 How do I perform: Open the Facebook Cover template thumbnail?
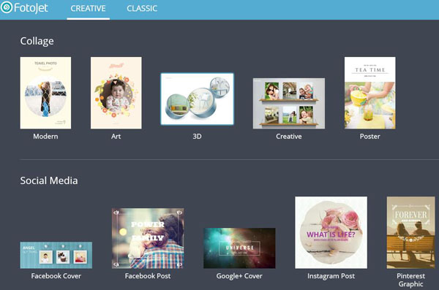click(56, 255)
